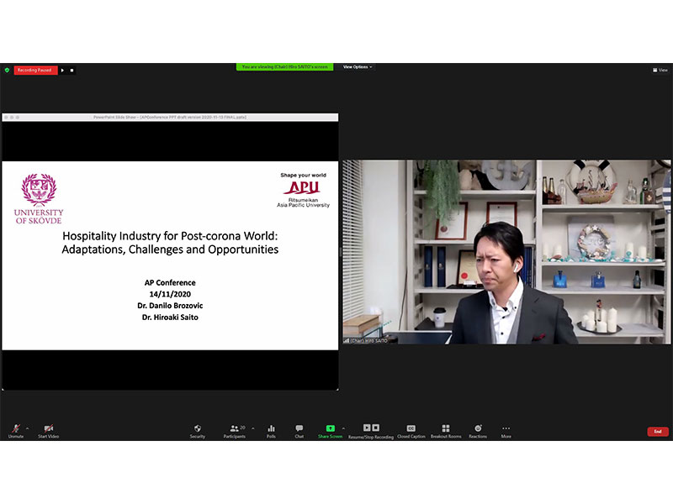Screen dimensions: 673x504
Task: Resume recording using the top play icon
Action: [x=64, y=70]
